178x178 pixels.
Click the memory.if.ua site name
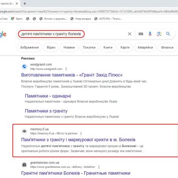click(39, 129)
